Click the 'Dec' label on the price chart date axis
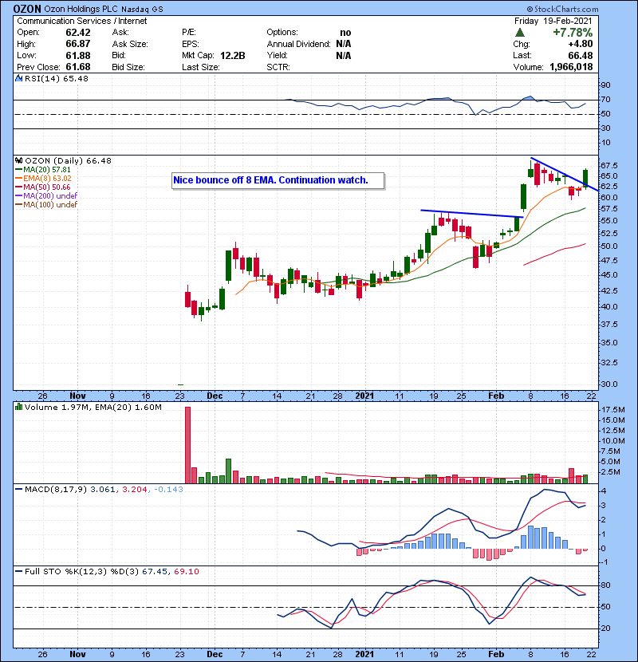Viewport: 638px width, 662px height. pos(215,396)
